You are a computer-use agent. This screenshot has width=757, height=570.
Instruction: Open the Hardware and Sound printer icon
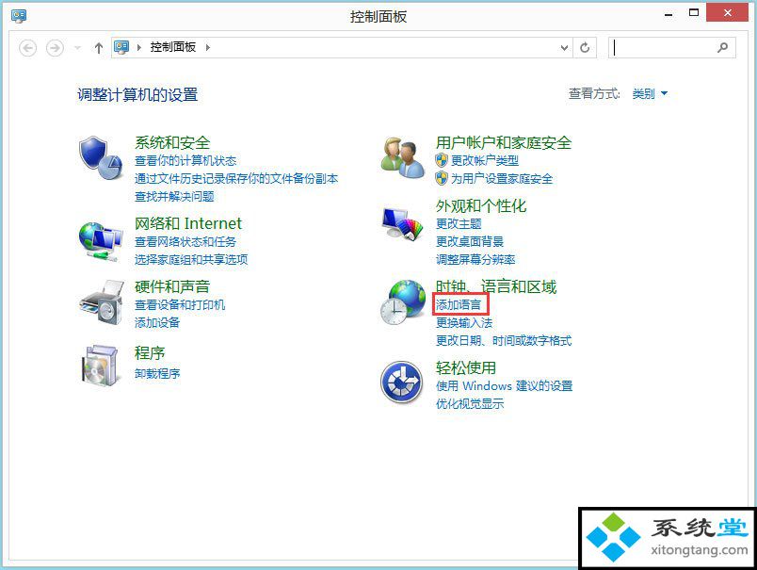point(101,302)
